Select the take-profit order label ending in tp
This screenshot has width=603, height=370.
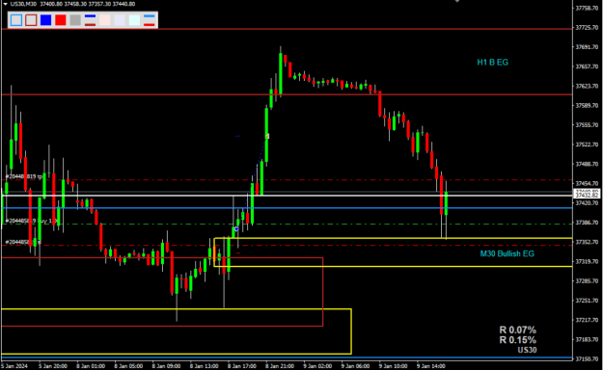coord(24,176)
